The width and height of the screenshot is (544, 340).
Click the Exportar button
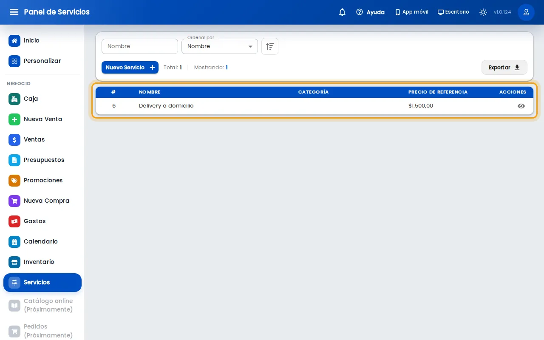504,68
